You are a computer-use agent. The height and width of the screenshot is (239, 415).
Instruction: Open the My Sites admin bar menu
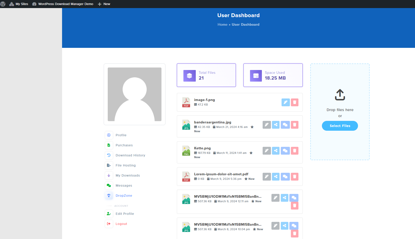tap(19, 4)
